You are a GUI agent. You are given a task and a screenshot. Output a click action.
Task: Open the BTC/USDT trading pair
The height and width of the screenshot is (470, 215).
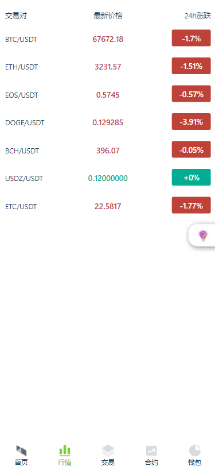coord(21,39)
